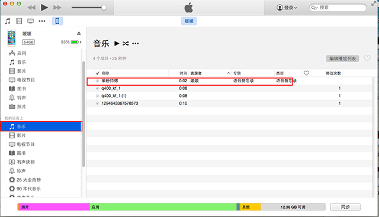Sort by 类型 column header
The width and height of the screenshot is (379, 217).
280,73
